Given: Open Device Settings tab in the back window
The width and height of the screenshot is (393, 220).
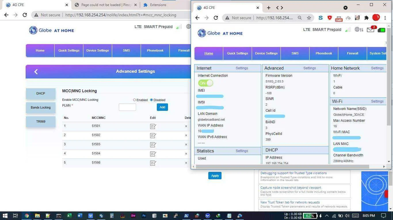Looking at the screenshot, I should (x=98, y=50).
